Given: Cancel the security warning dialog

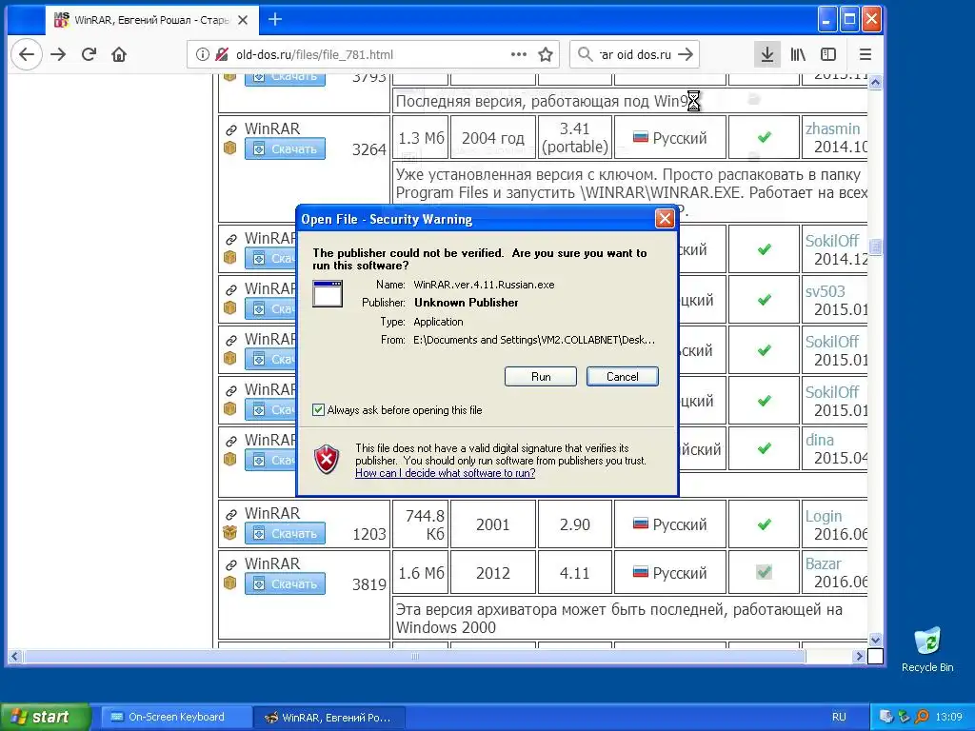Looking at the screenshot, I should click(623, 377).
